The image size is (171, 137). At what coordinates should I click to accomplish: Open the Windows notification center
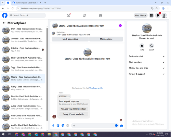pyautogui.click(x=167, y=134)
